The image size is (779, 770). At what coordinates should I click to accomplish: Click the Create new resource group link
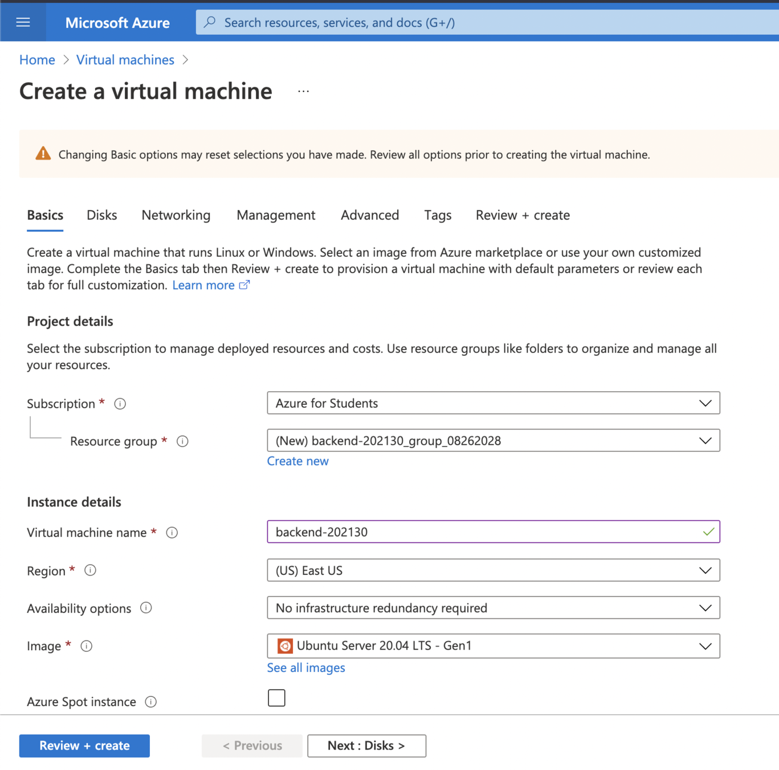pos(298,461)
